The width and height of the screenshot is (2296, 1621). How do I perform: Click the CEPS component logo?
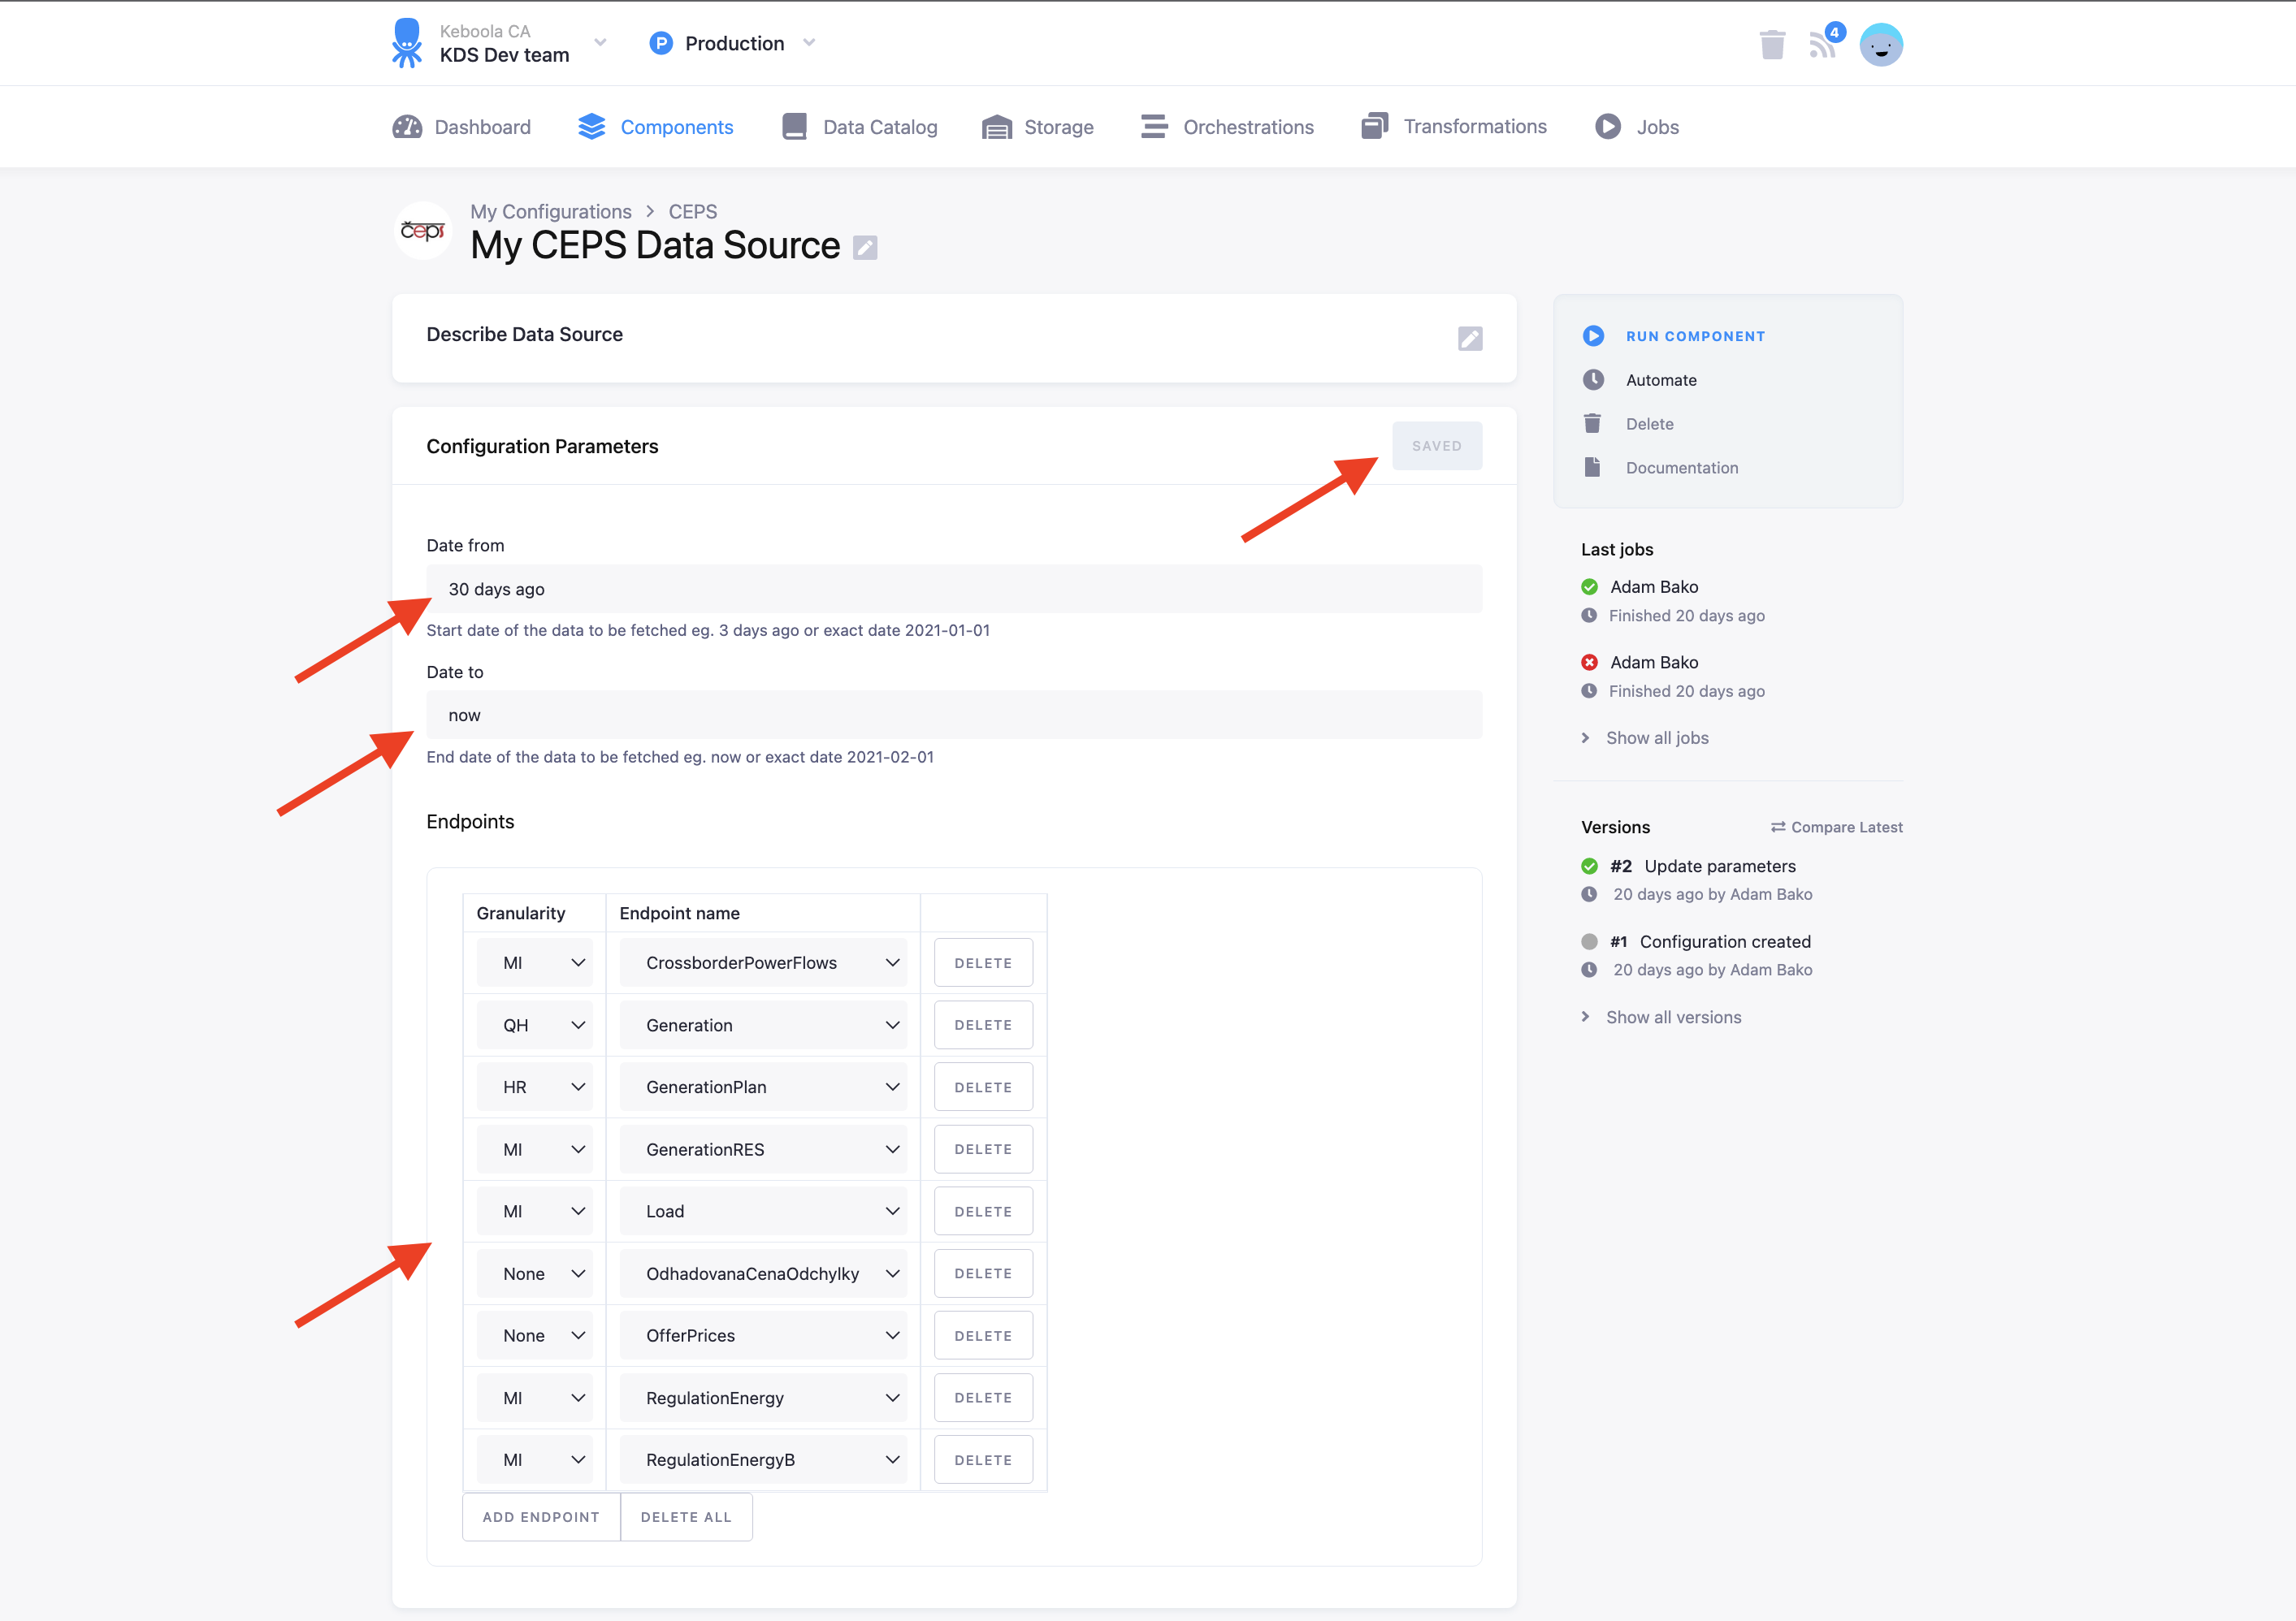pos(423,231)
